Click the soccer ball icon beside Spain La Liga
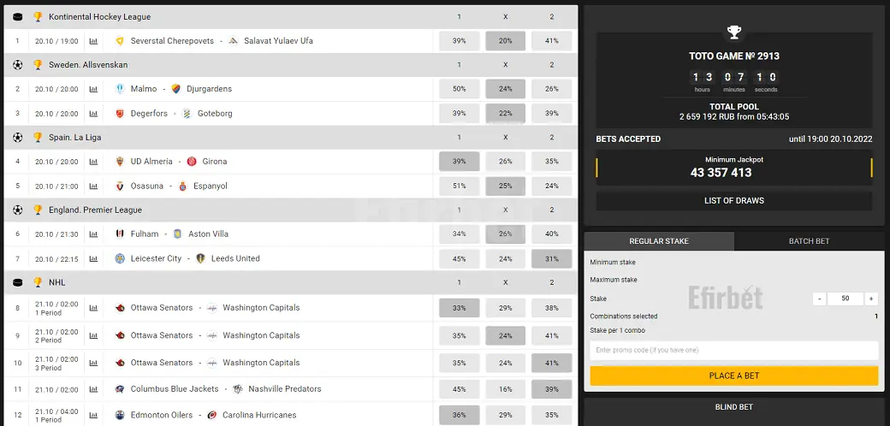This screenshot has height=426, width=890. tap(18, 137)
